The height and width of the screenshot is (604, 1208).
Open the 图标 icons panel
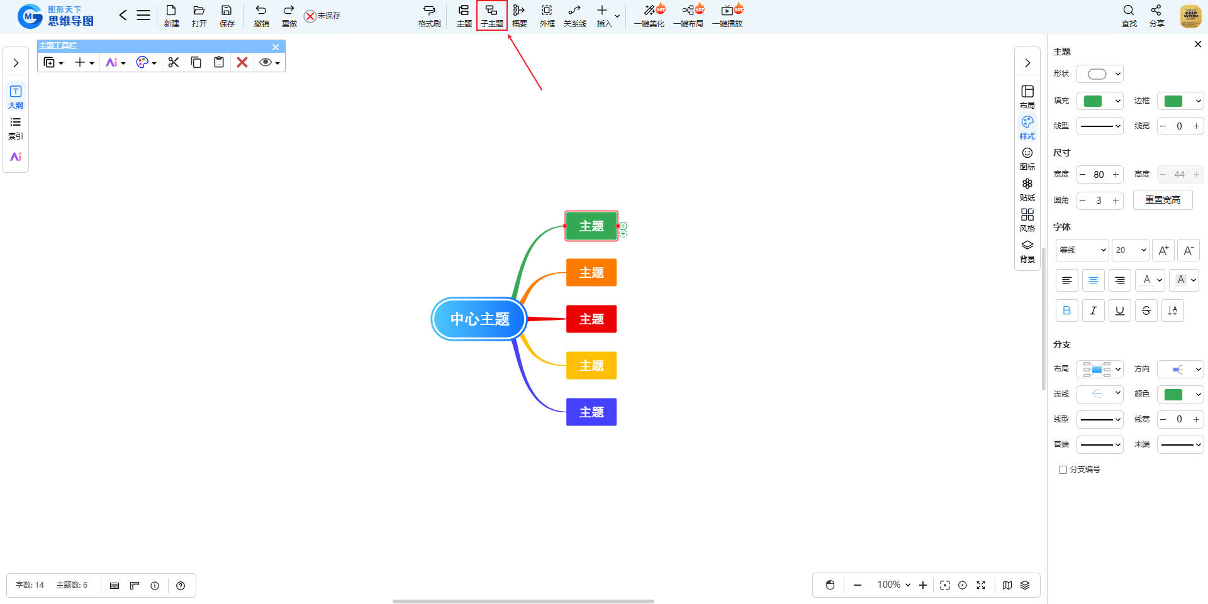coord(1027,158)
